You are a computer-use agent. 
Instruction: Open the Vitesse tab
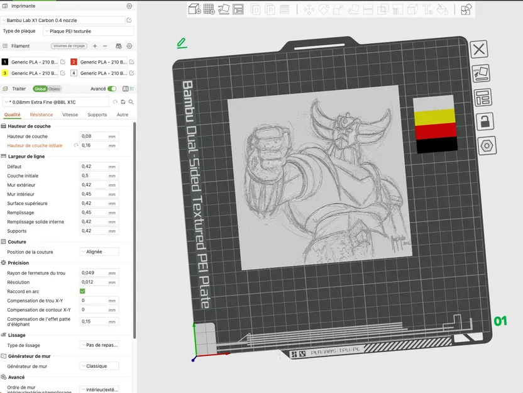[70, 114]
